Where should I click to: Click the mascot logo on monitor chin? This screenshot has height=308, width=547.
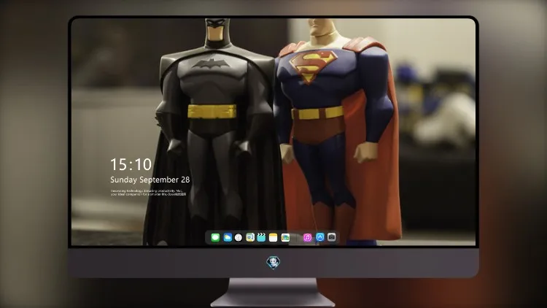click(x=273, y=263)
